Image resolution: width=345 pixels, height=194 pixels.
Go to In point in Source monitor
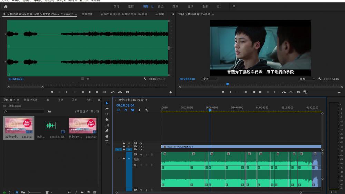click(76, 92)
